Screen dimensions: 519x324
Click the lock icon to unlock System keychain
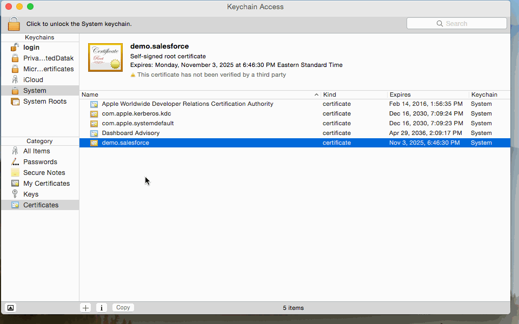tap(14, 24)
